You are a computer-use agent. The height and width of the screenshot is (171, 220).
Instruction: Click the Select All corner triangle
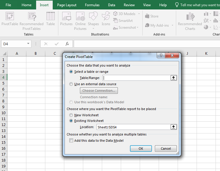coord(4,54)
